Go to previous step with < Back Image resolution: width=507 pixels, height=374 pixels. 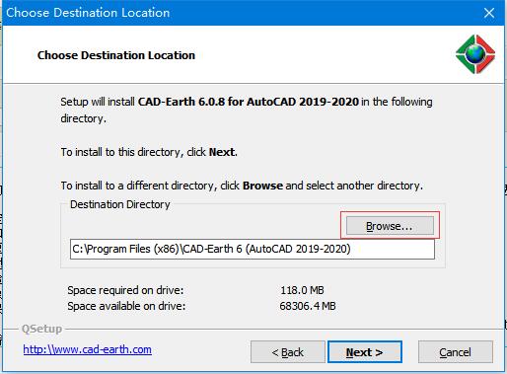pos(288,352)
